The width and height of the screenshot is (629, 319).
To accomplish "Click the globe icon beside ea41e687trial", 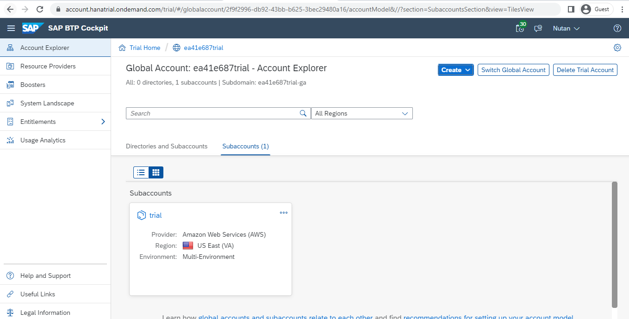I will (x=176, y=48).
